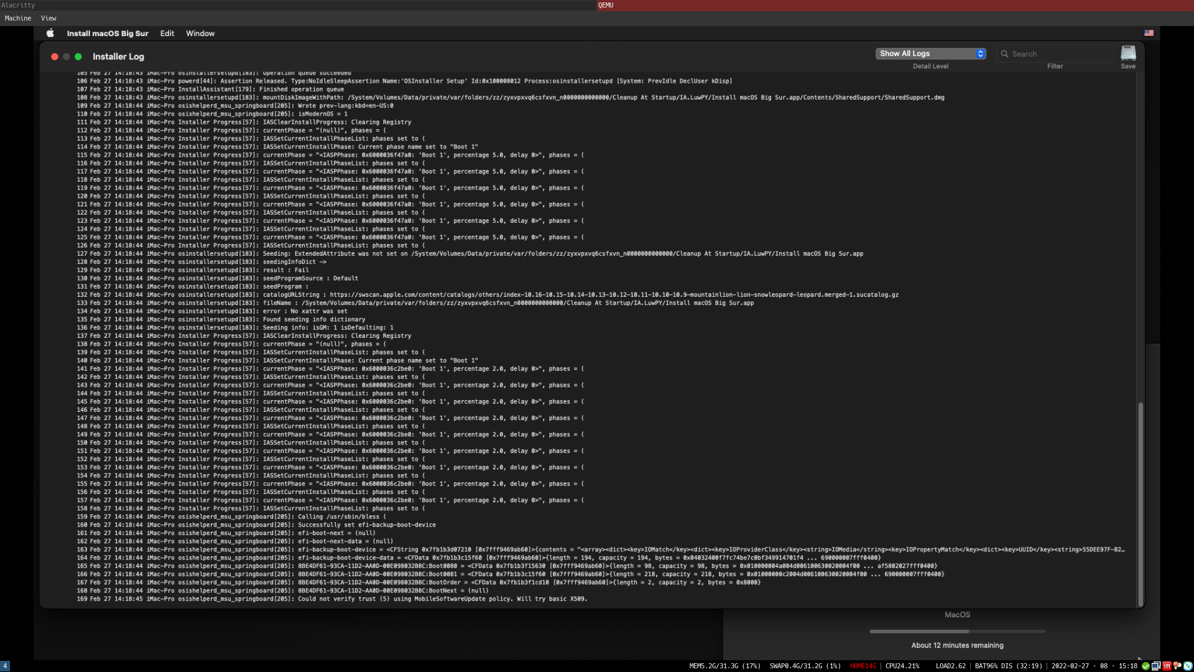Open the Install macOS Big Sur app menu
This screenshot has width=1194, height=672.
click(x=108, y=33)
